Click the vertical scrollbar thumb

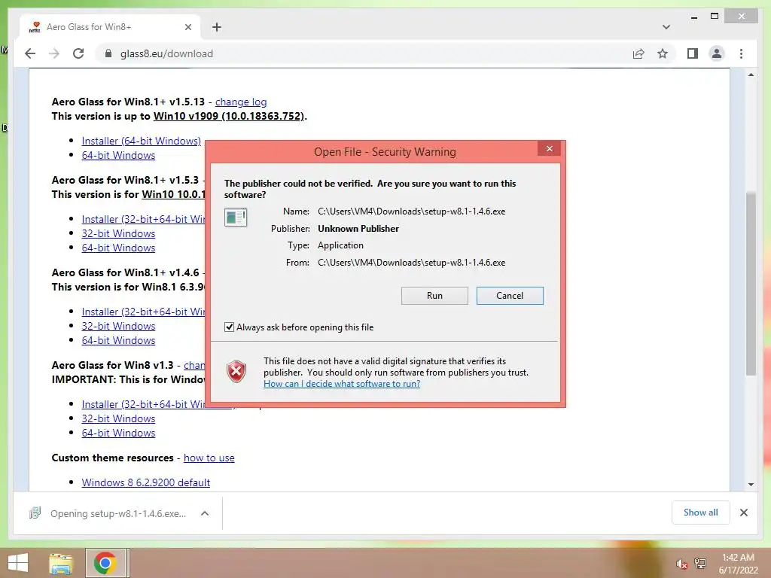(751, 284)
